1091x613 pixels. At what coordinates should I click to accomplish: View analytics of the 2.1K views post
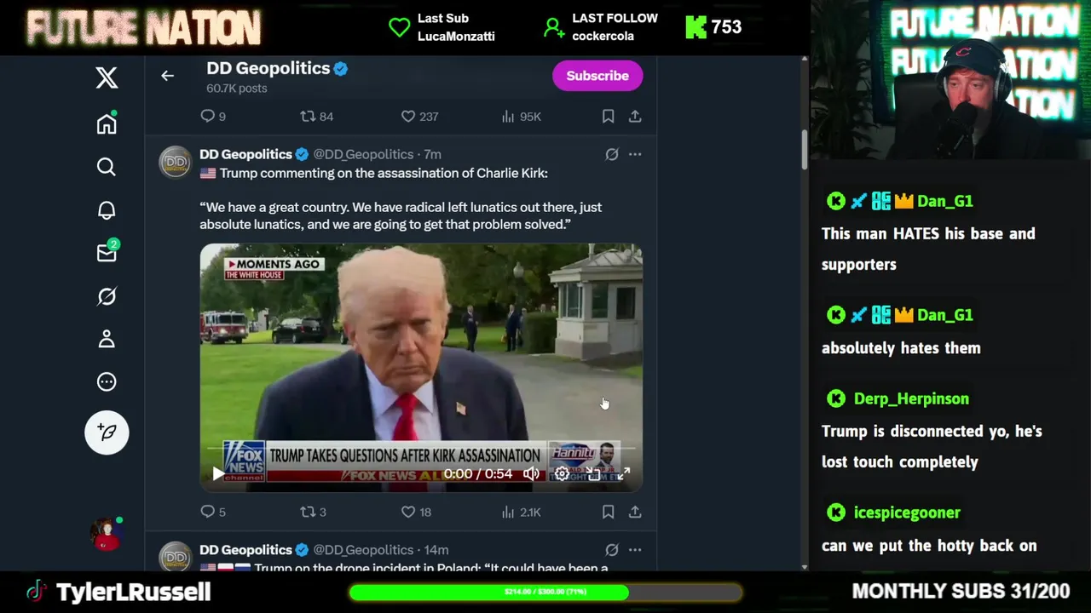tap(521, 512)
